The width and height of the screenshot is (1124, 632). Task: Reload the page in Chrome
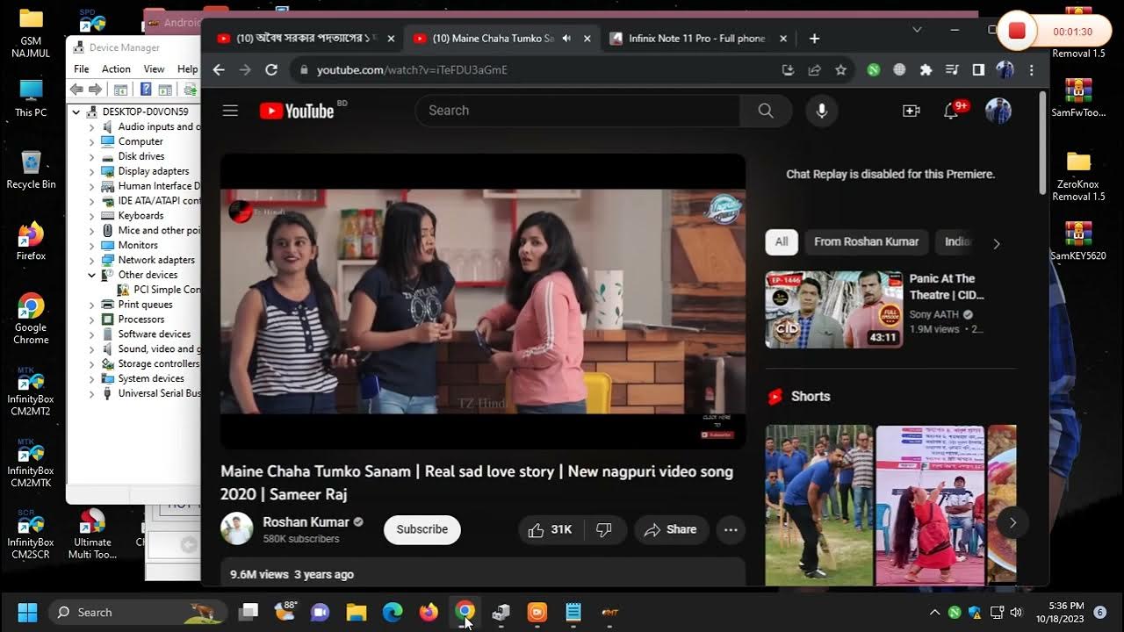click(271, 69)
